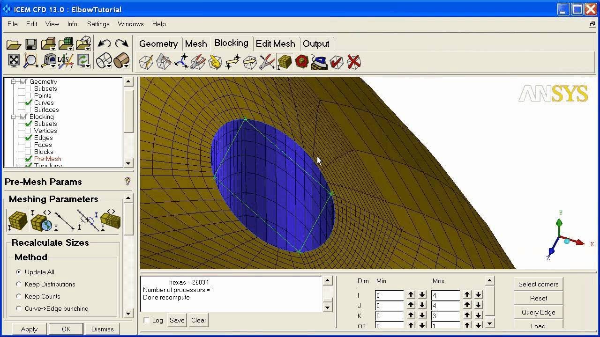This screenshot has height=337, width=600.
Task: Collapse the Blocking tree node
Action: [14, 117]
